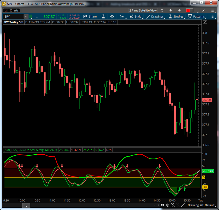Screen dimensions: 219x210
Task: Click the D: 11/4/19 3:55 PM date field
Action: coord(38,22)
